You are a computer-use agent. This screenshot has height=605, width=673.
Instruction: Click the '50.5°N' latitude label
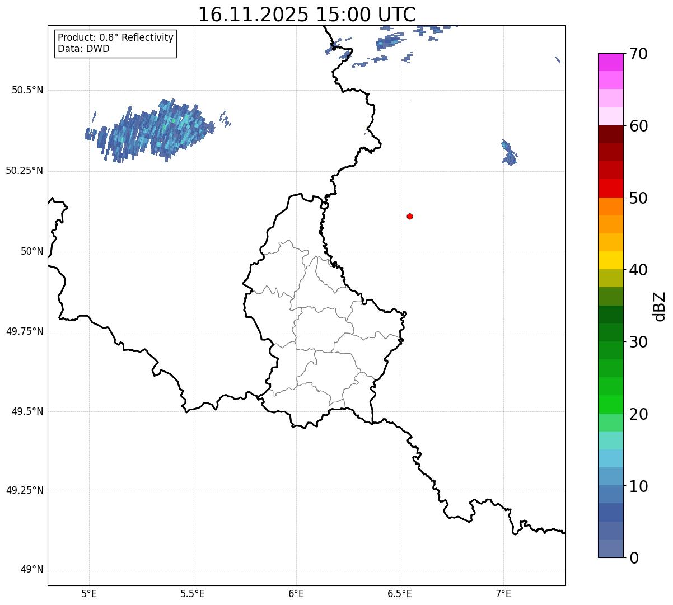(27, 90)
